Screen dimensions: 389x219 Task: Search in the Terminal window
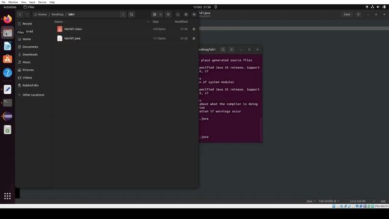pyautogui.click(x=223, y=49)
